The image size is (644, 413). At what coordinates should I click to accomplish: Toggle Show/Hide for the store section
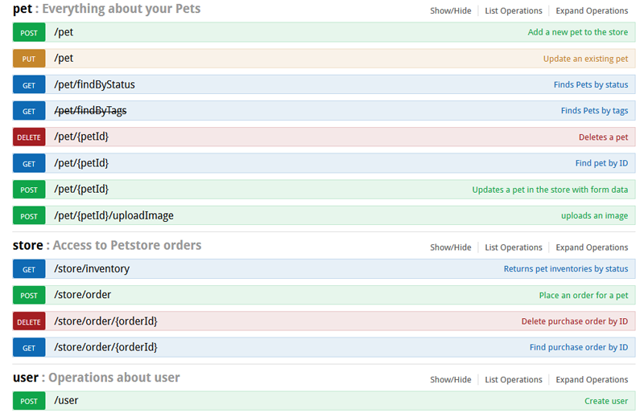pyautogui.click(x=451, y=247)
